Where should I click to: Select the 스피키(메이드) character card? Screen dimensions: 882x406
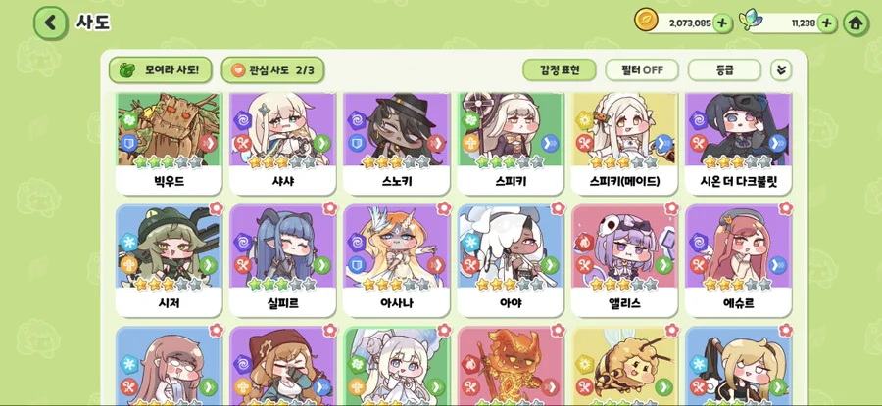pyautogui.click(x=624, y=143)
